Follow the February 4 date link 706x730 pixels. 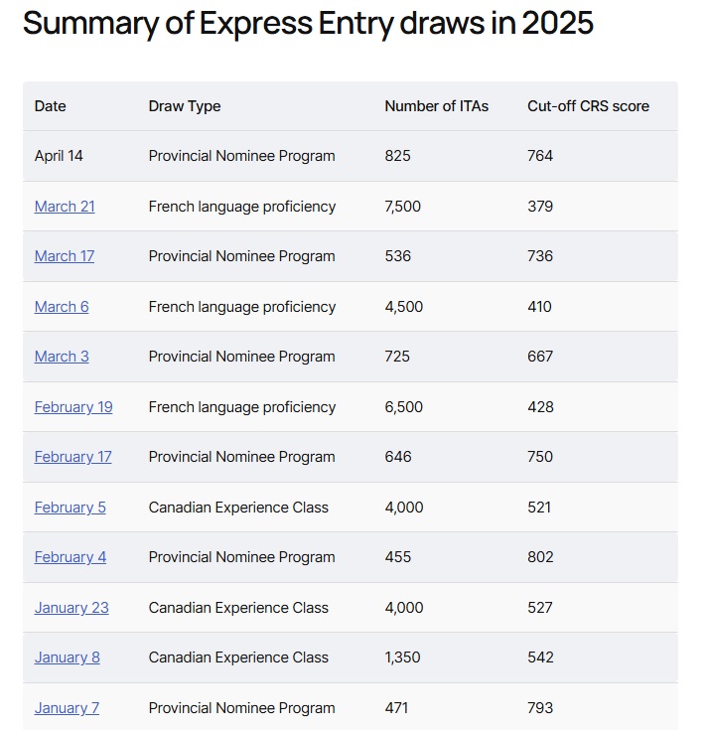[70, 557]
